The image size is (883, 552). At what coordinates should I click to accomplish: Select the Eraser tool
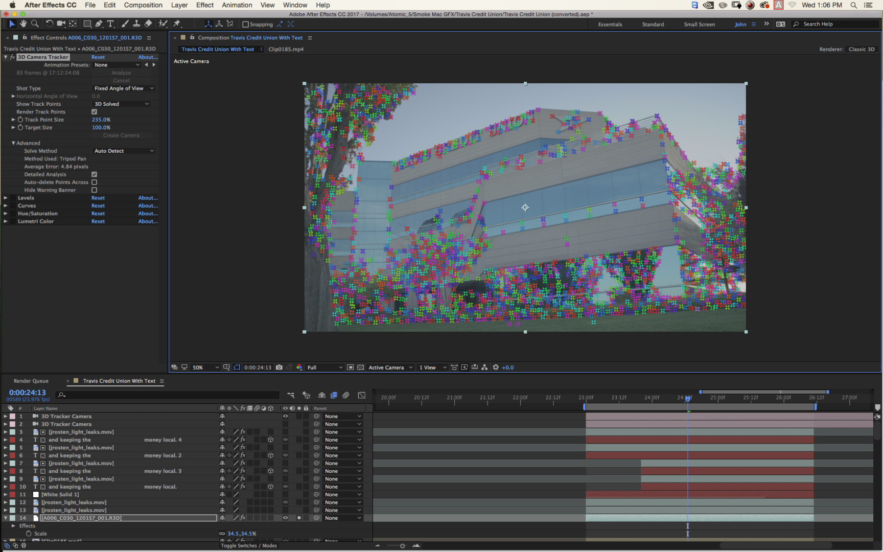pyautogui.click(x=148, y=24)
